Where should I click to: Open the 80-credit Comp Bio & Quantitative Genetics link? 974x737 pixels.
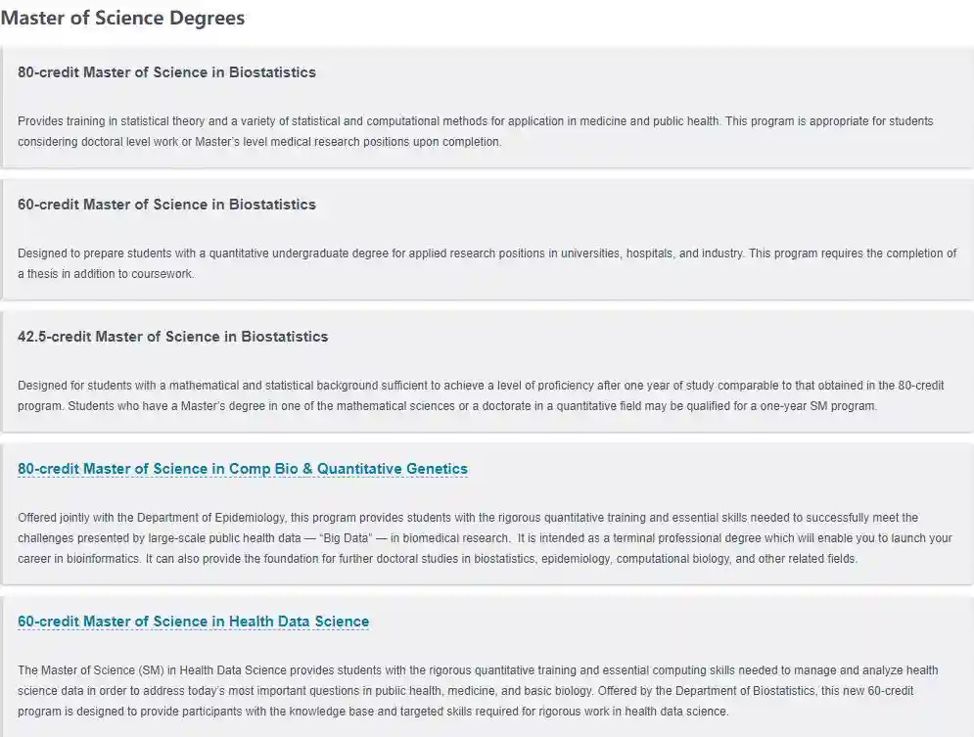[x=243, y=469]
